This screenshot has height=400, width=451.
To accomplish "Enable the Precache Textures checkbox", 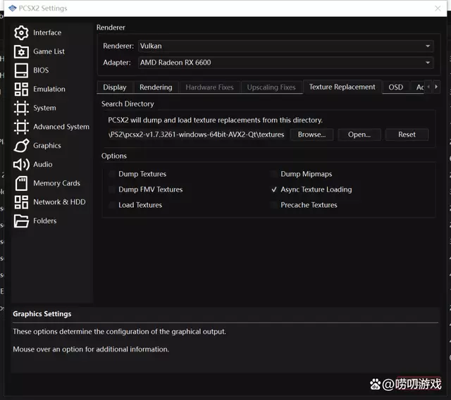I will [274, 205].
